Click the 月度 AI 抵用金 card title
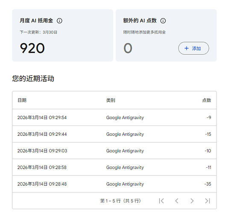This screenshot has width=225, height=213. coord(36,20)
